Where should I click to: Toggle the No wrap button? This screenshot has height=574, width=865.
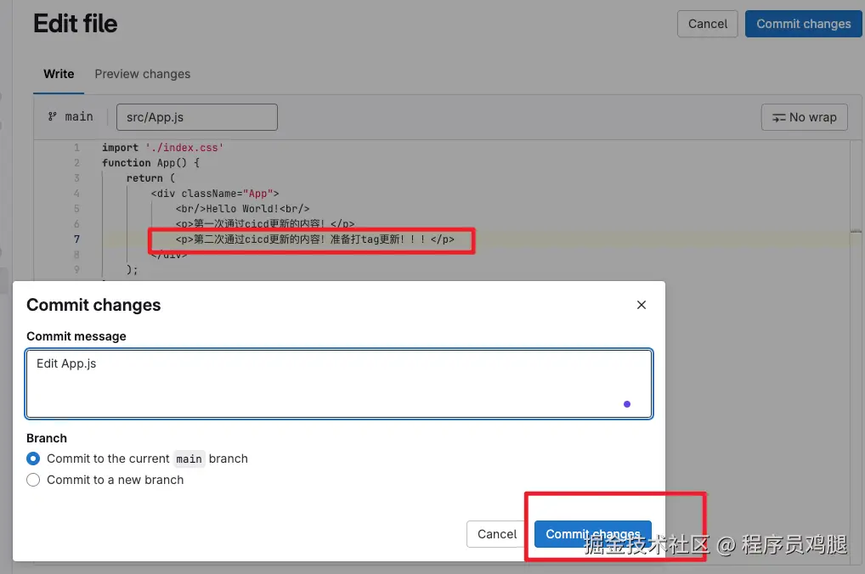805,117
